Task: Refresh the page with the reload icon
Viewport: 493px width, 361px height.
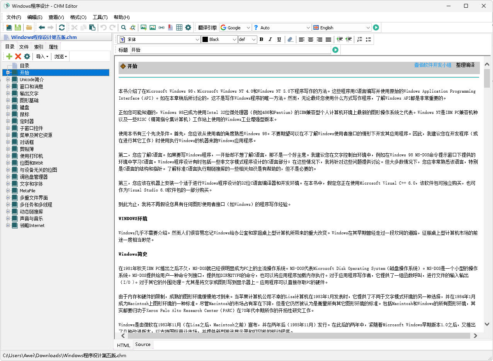Action: coord(62,27)
